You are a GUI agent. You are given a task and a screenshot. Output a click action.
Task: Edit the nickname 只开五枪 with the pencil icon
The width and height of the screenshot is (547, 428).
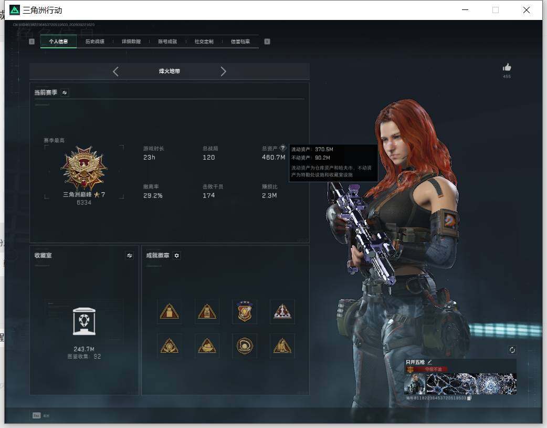(x=429, y=362)
